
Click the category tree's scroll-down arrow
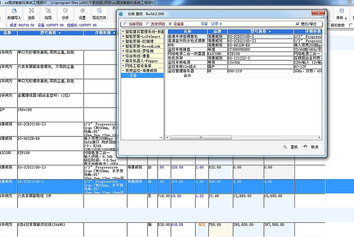coord(161,138)
